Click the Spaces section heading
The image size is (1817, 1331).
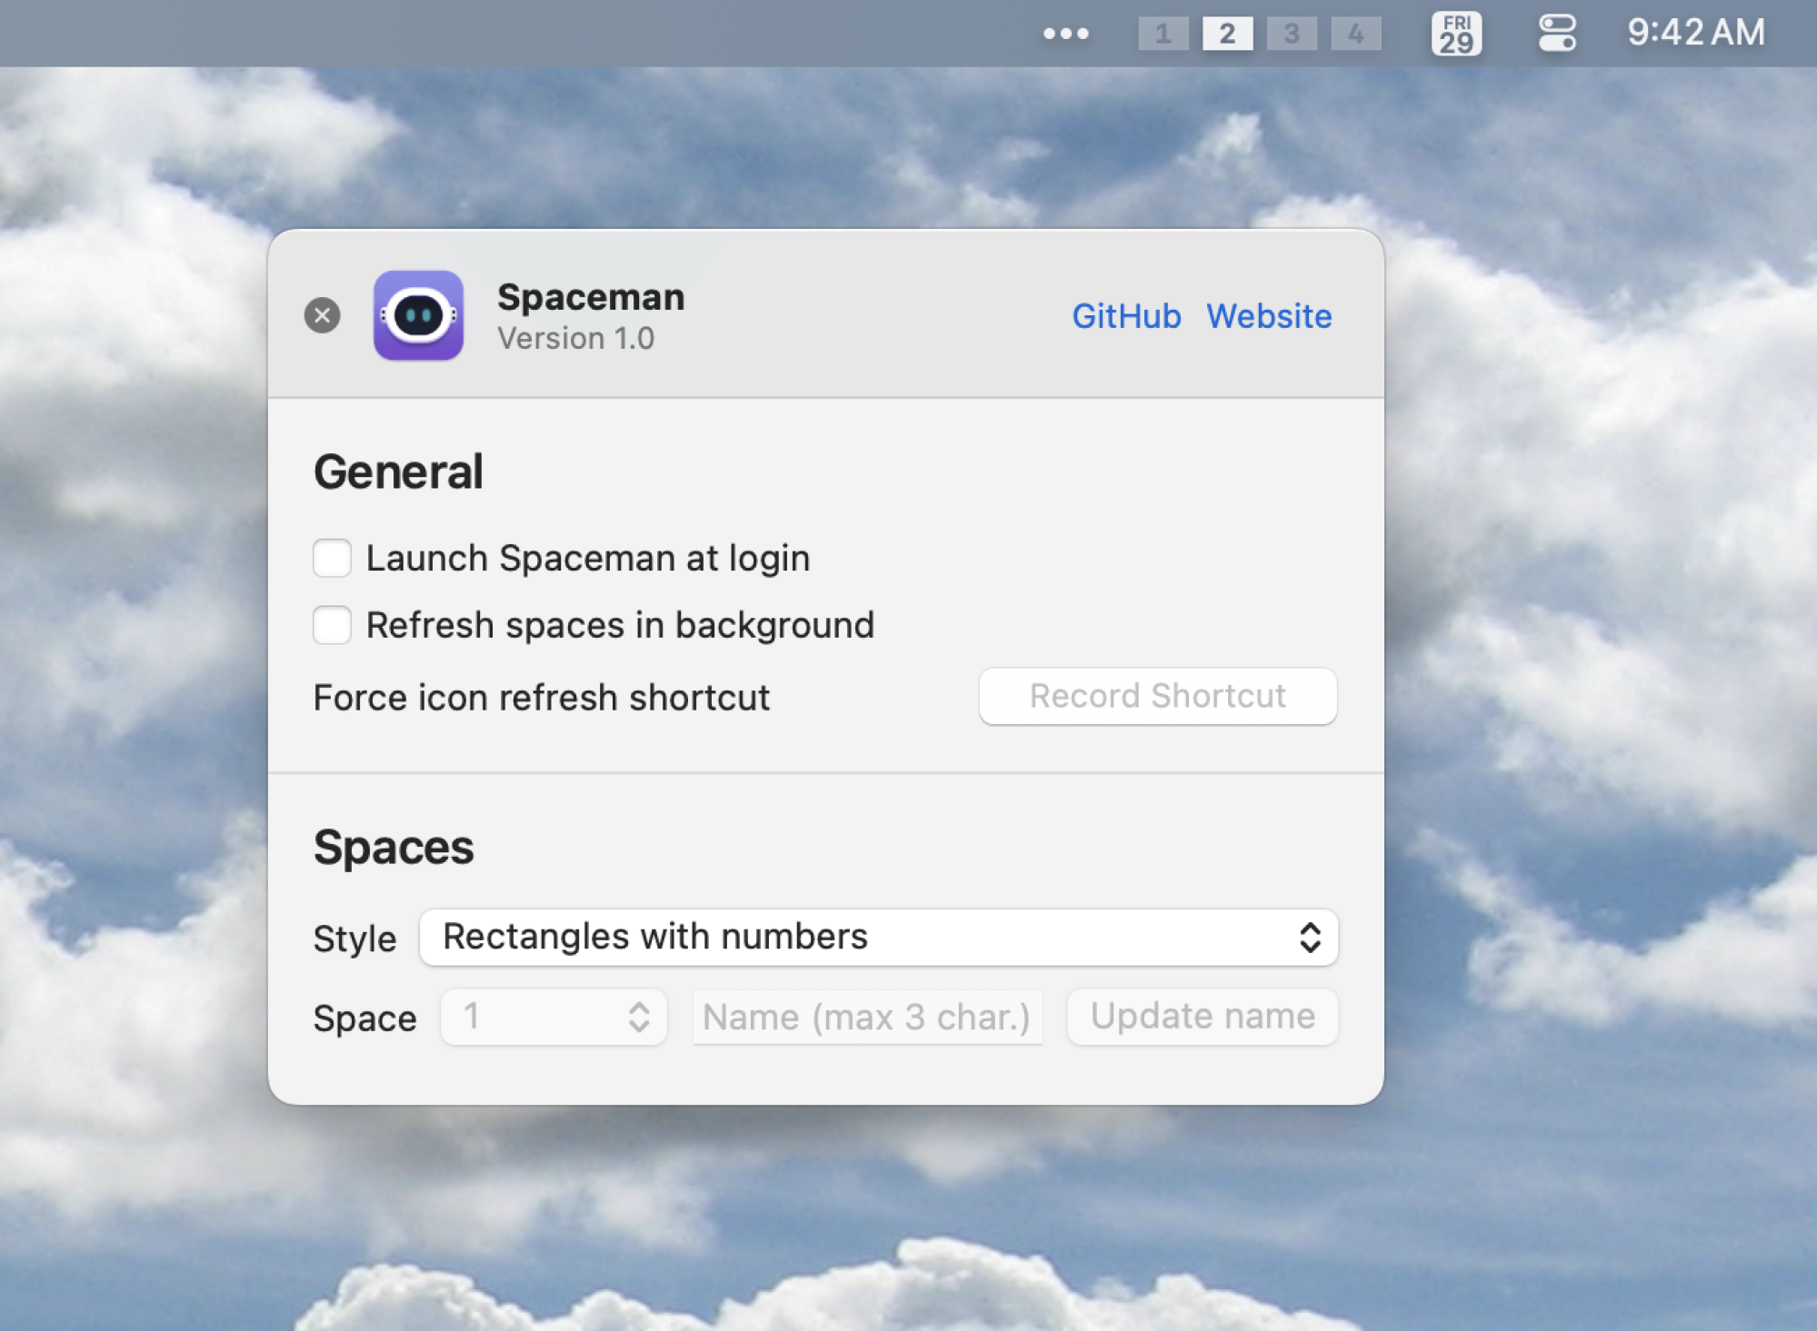pyautogui.click(x=394, y=848)
